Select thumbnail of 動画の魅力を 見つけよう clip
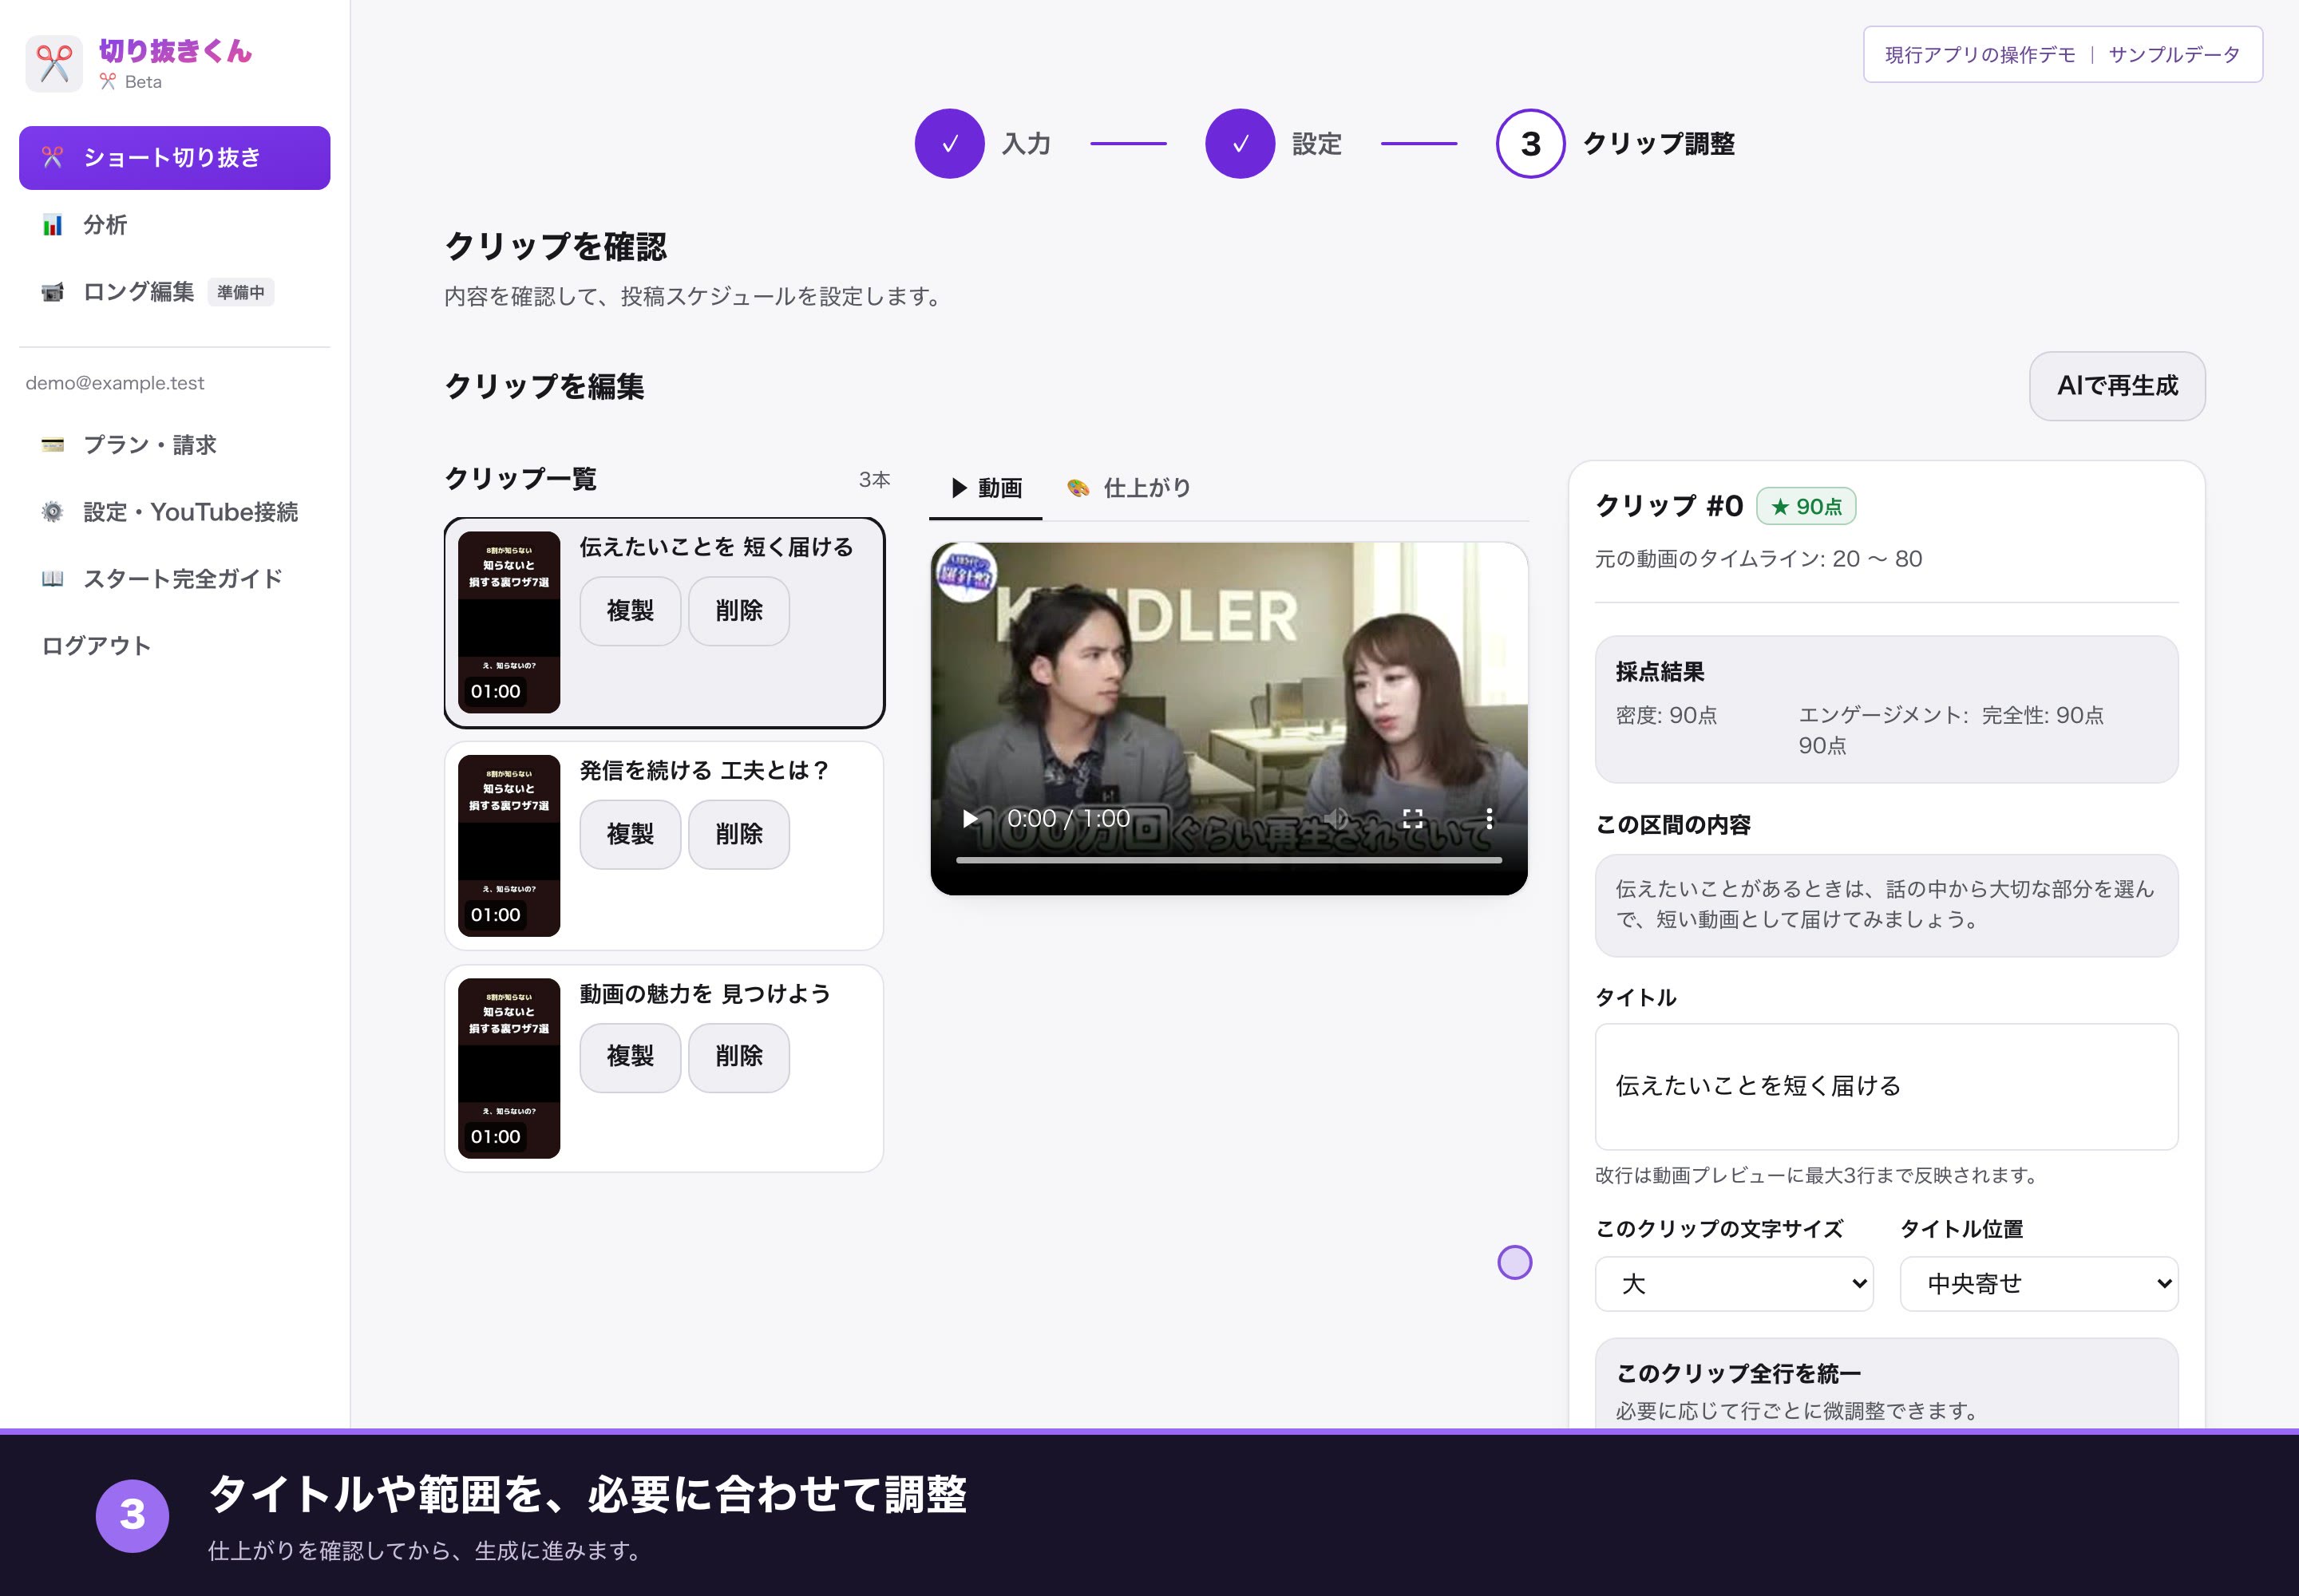The height and width of the screenshot is (1596, 2299). [x=508, y=1068]
